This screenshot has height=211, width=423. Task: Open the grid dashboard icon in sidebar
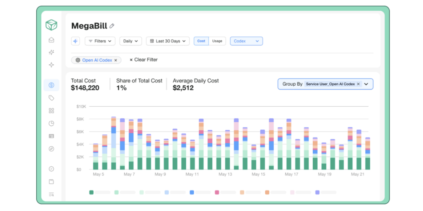(x=51, y=110)
